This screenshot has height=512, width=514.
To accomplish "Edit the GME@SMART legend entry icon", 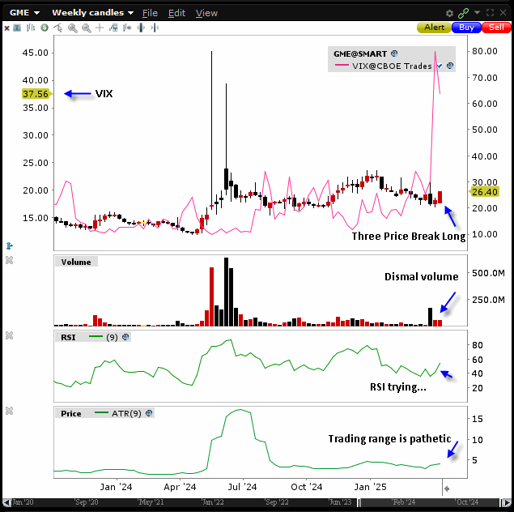I will (394, 53).
